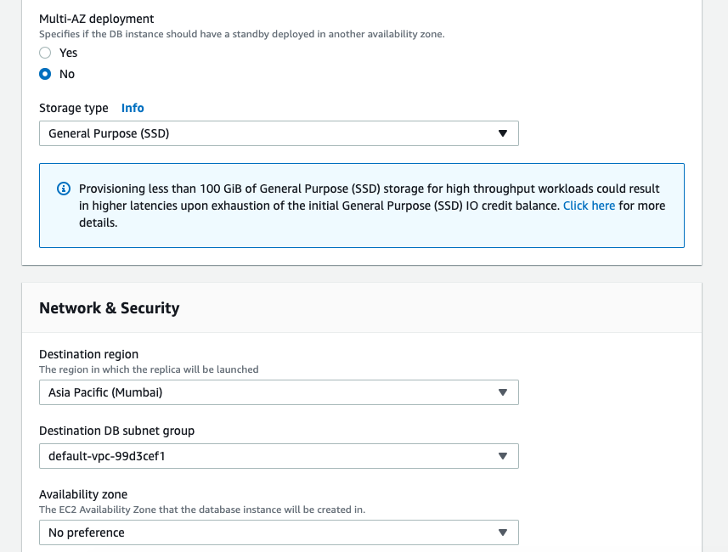This screenshot has width=728, height=552.
Task: Click the Availability zone dropdown arrow icon
Action: point(502,532)
